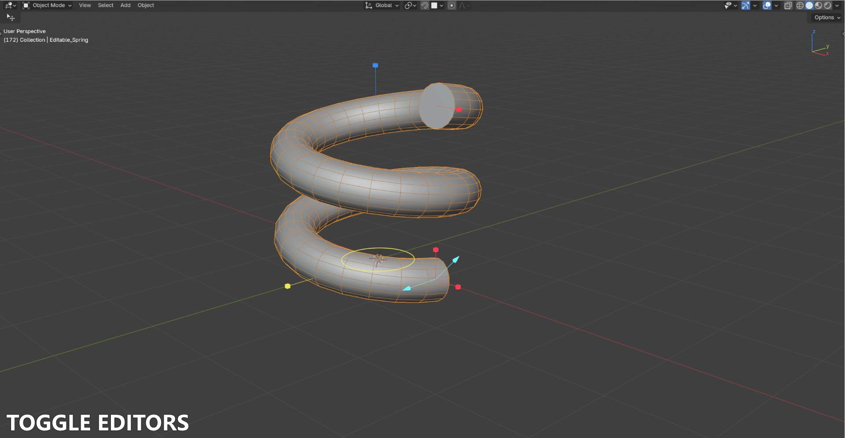Screen dimensions: 845x438
Task: Click the Y axis on the navigation gizmo
Action: click(827, 46)
